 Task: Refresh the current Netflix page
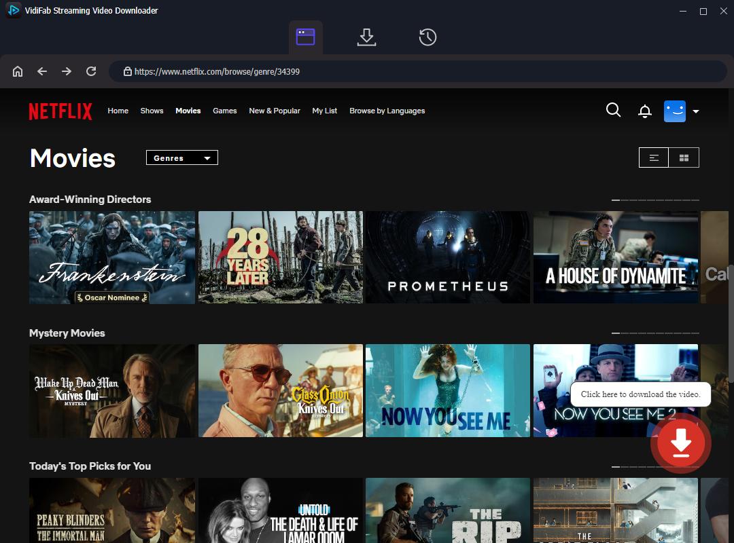pos(90,71)
